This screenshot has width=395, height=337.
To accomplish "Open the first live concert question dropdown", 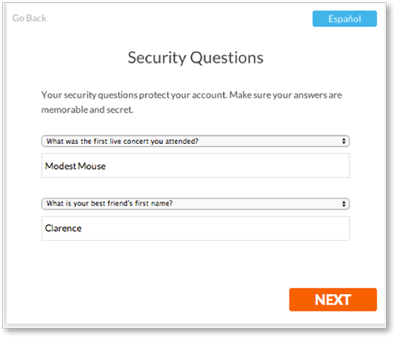I will click(196, 141).
